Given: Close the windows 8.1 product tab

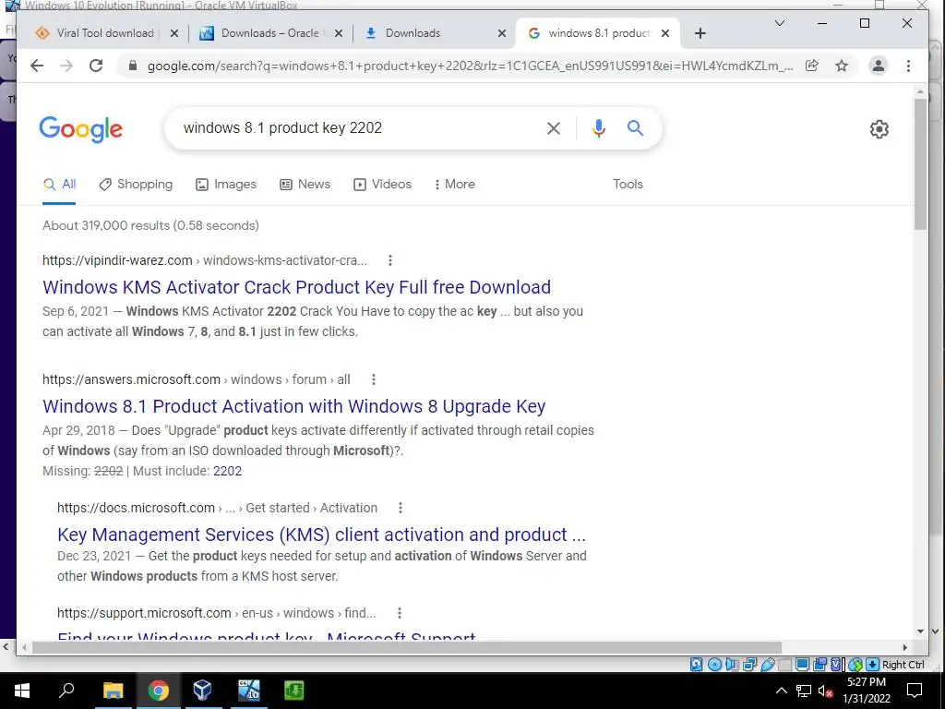Looking at the screenshot, I should click(665, 33).
